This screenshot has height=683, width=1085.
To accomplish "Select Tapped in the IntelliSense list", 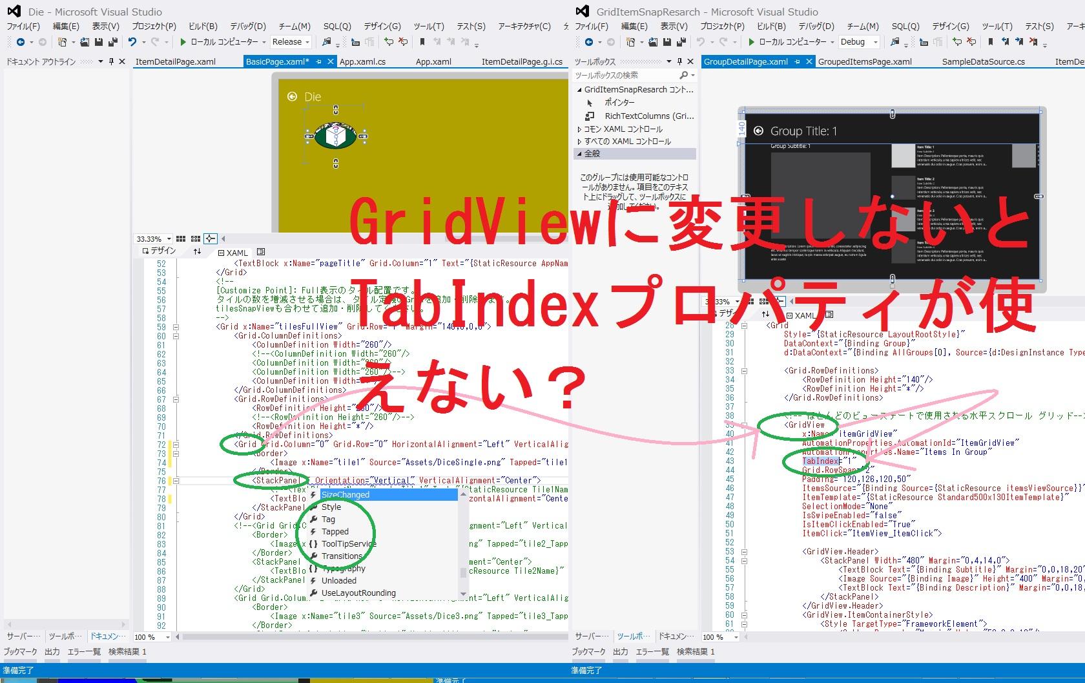I will click(x=335, y=532).
